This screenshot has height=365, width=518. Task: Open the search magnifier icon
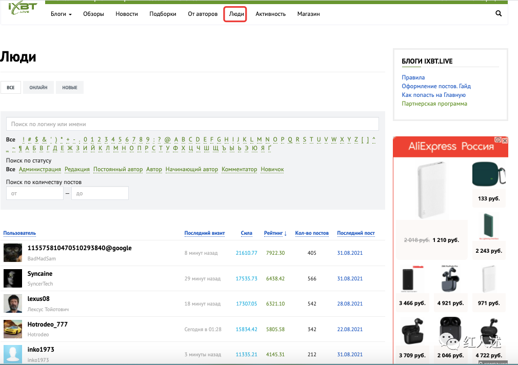pyautogui.click(x=499, y=14)
